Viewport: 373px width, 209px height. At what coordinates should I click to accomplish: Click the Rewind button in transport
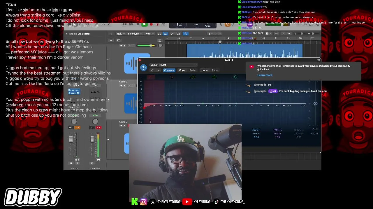coord(124,24)
